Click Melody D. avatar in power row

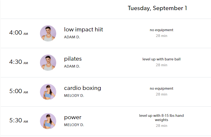click(x=48, y=121)
